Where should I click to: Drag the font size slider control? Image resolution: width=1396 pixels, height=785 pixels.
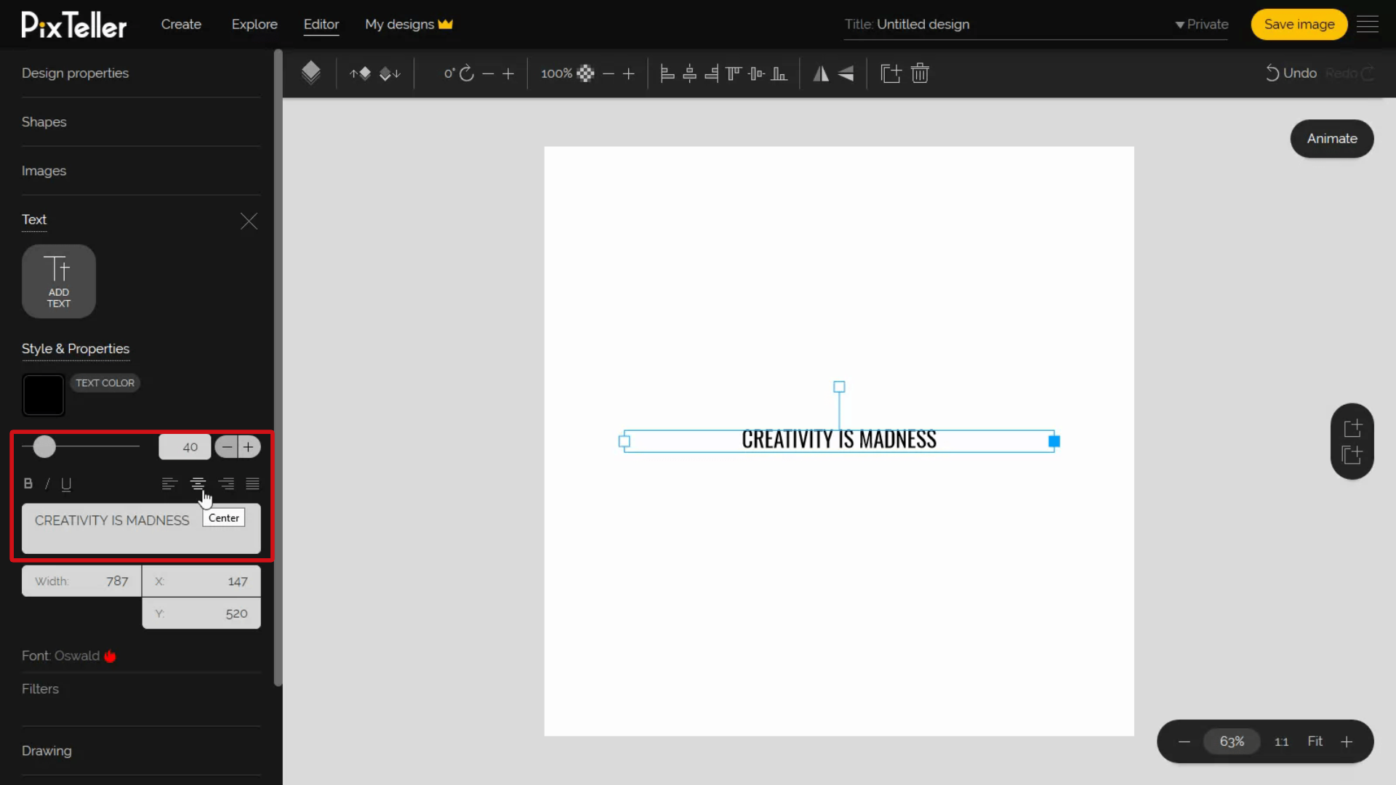coord(45,446)
